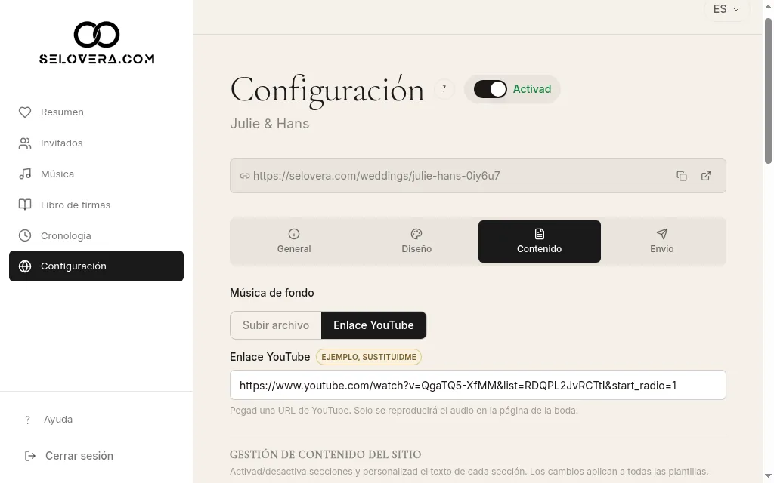774x483 pixels.
Task: Click the open book icon for Libro de firmas
Action: coord(25,205)
